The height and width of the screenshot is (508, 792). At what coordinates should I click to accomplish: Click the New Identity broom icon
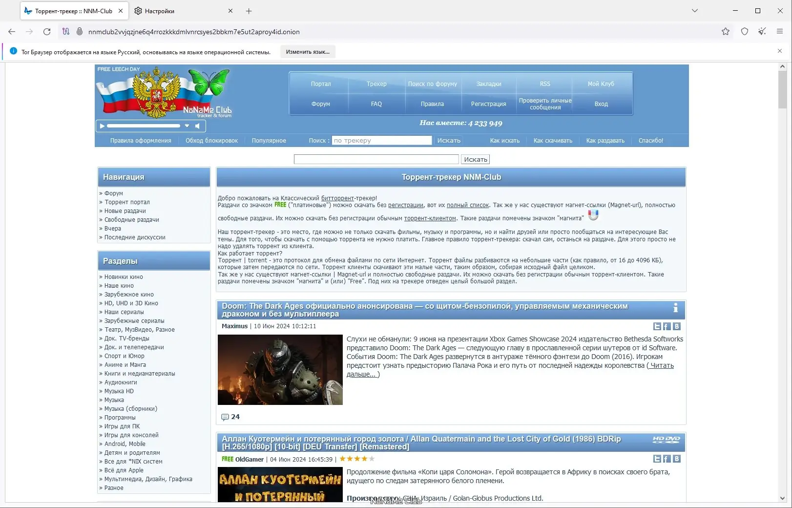click(762, 32)
